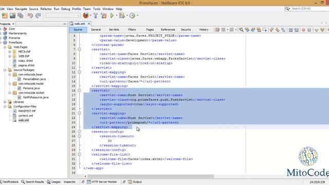This screenshot has width=329, height=185.
Task: Click the Toggle Rectangular Selection icon
Action: point(265,30)
